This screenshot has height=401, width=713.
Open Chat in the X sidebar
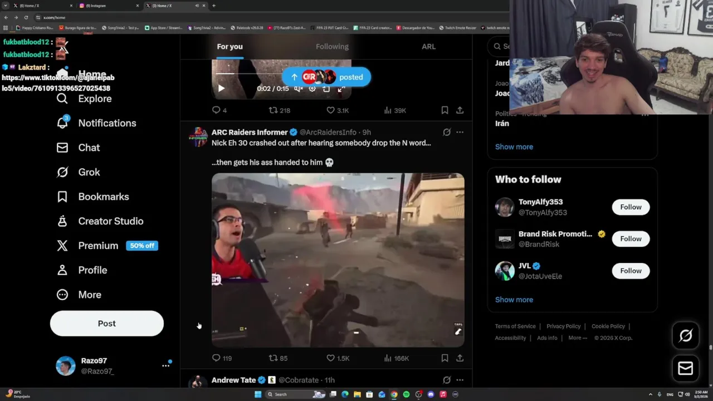(78, 148)
